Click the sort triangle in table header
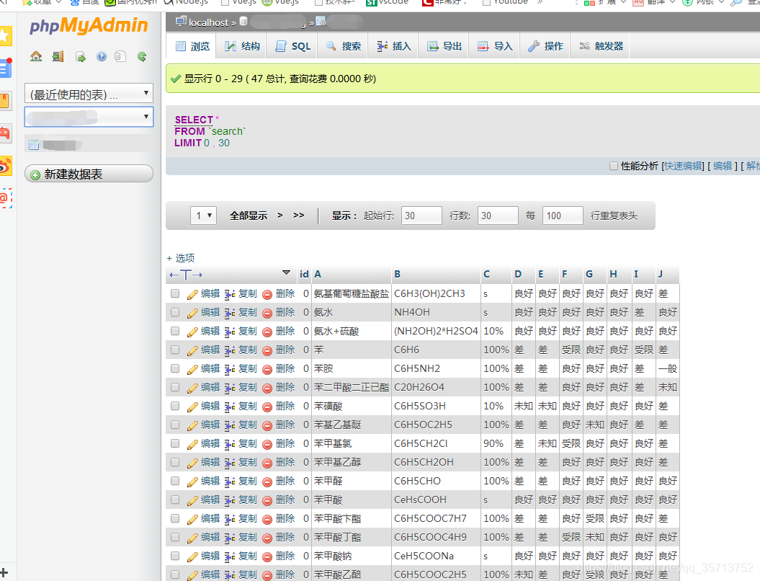Screen dimensions: 760x581 (286, 272)
